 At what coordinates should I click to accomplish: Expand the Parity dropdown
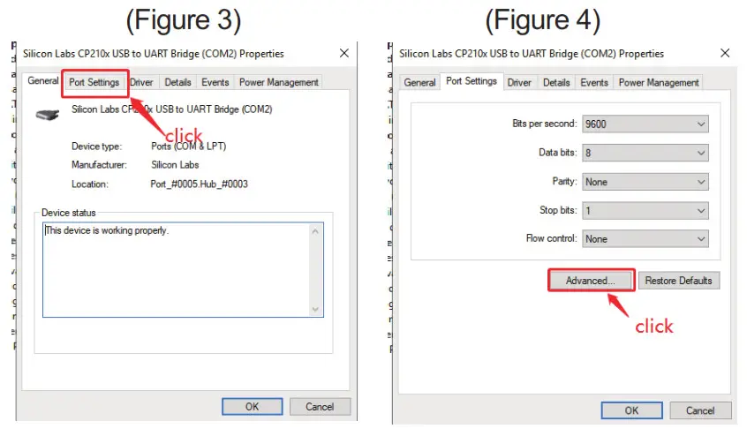pos(645,182)
